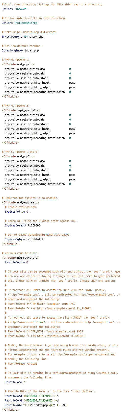Click the commented '# RewriteBase /drupal' line
This screenshot has width=122, height=414.
[21, 364]
